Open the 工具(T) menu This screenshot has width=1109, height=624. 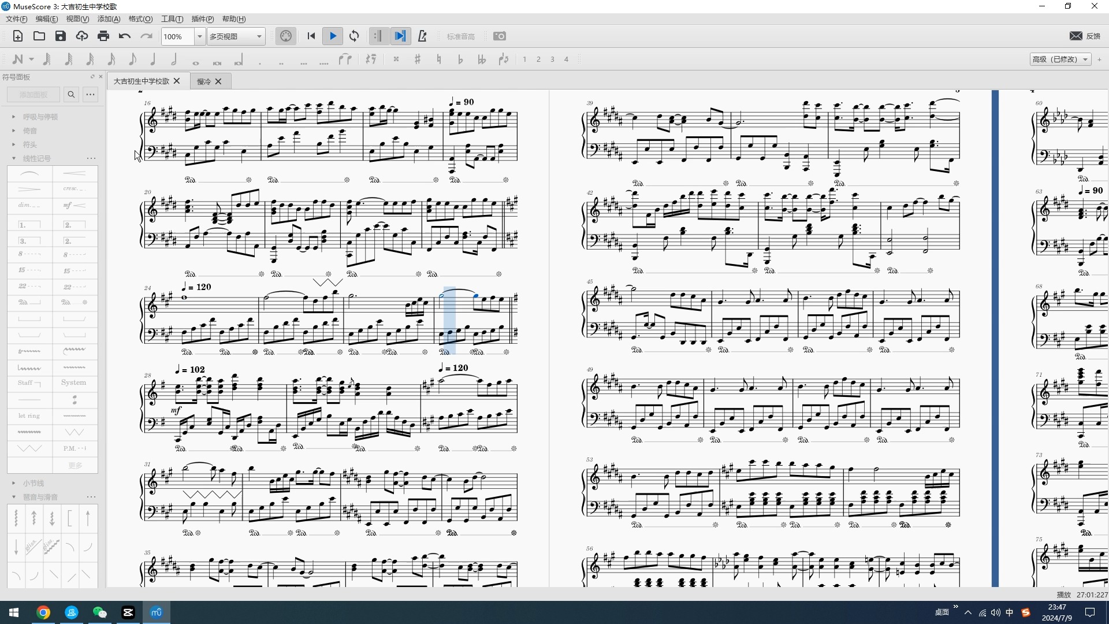point(172,19)
